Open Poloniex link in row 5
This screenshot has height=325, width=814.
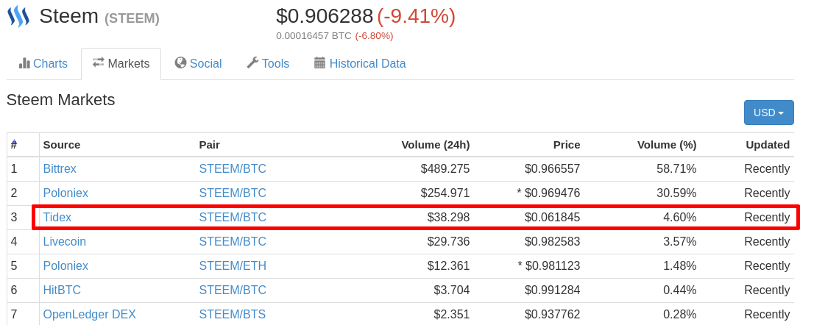[66, 266]
